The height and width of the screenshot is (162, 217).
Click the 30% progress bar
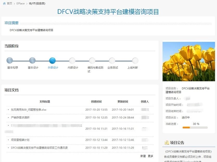[195, 128]
